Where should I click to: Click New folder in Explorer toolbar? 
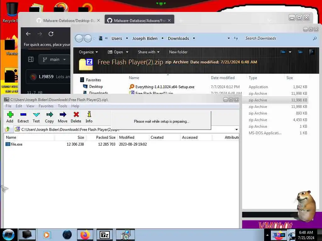(178, 52)
